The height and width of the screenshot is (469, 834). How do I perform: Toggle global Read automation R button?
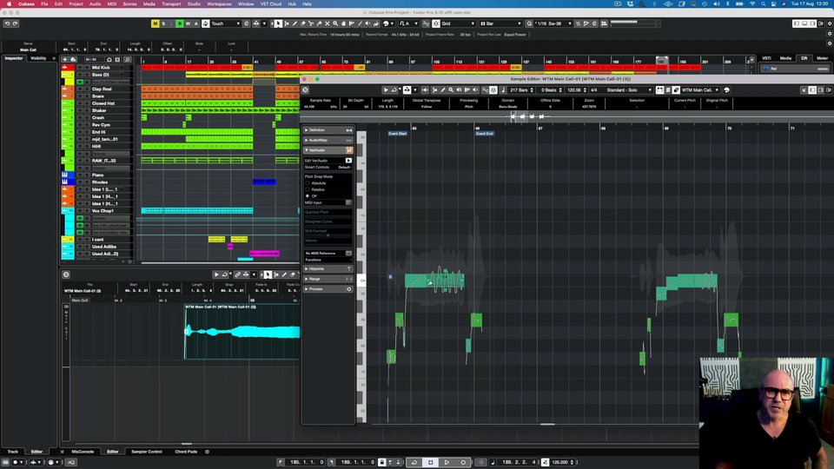tap(179, 23)
